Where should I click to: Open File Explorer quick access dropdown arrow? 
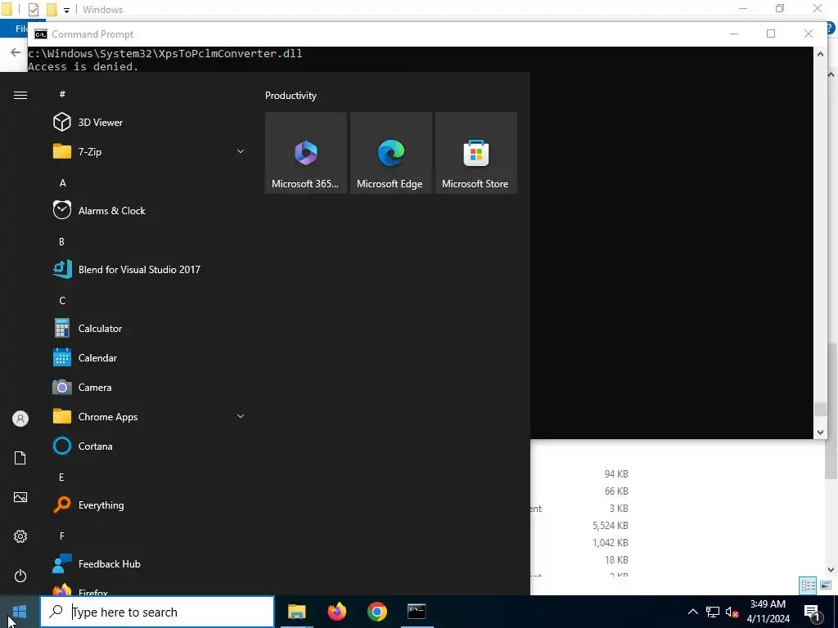point(66,10)
